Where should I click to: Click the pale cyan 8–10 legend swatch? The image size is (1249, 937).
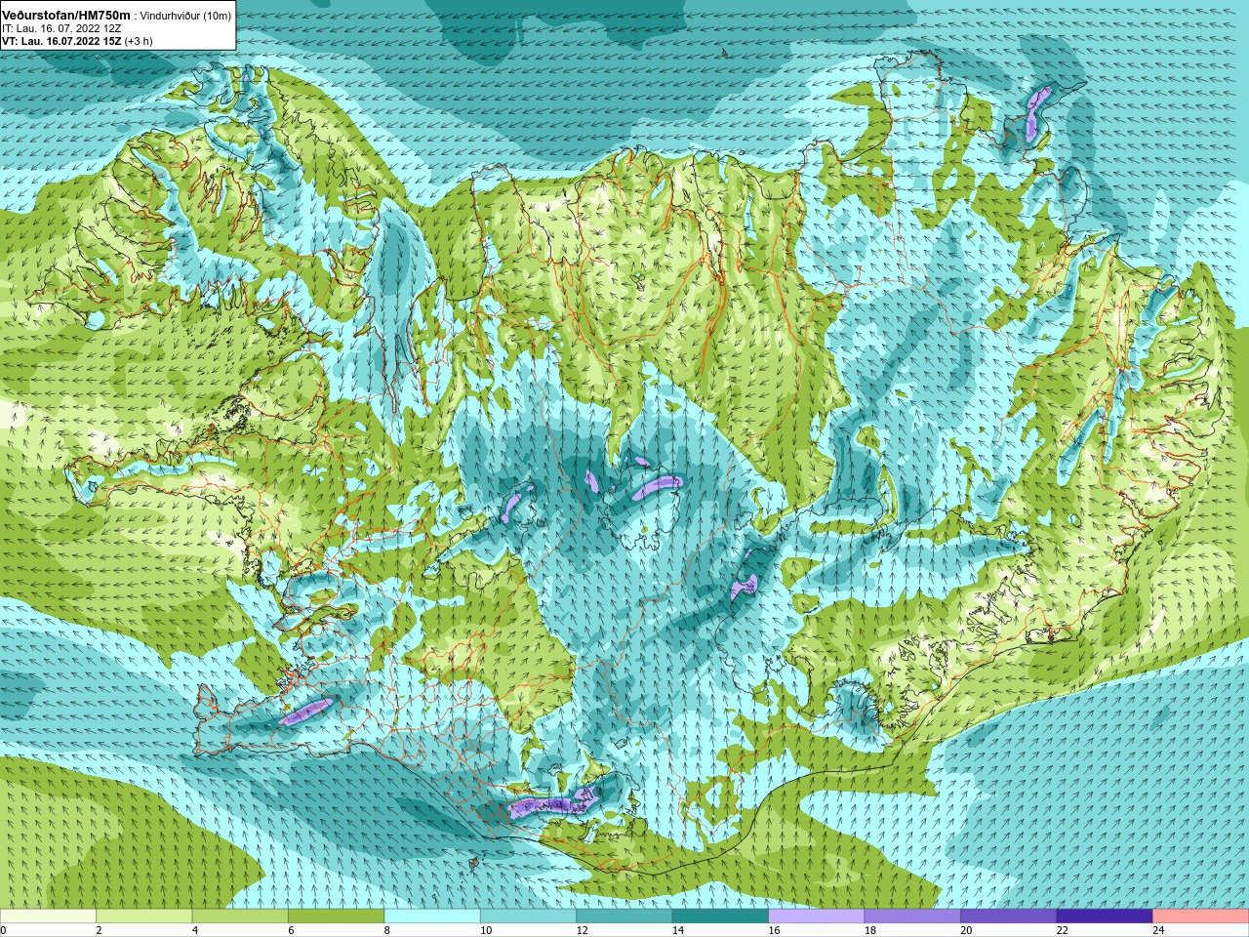point(432,917)
